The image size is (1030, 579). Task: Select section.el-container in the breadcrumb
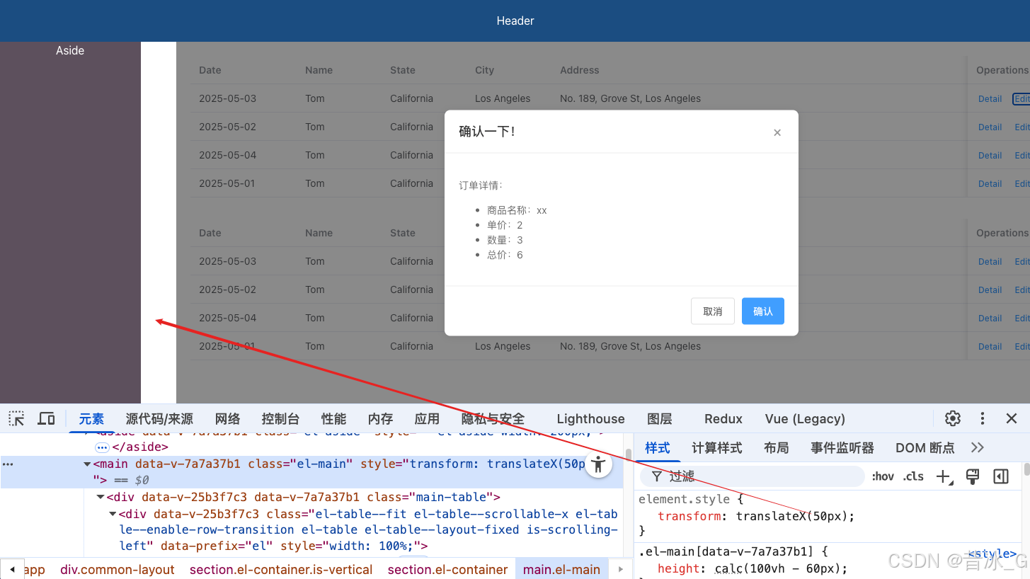(447, 570)
